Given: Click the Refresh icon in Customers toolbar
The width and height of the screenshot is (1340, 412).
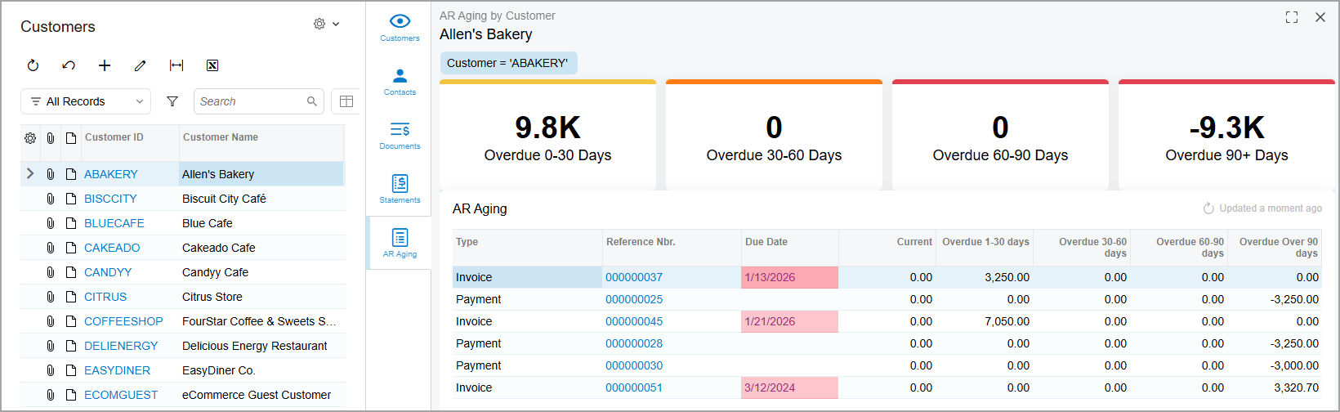Looking at the screenshot, I should point(33,65).
